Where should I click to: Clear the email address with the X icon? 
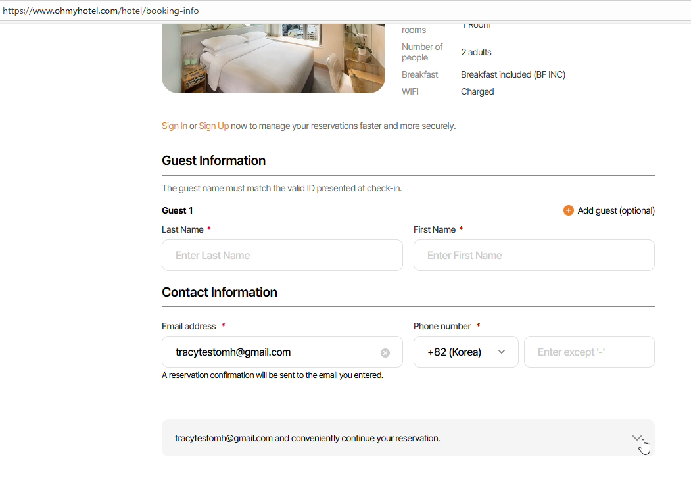pyautogui.click(x=385, y=353)
